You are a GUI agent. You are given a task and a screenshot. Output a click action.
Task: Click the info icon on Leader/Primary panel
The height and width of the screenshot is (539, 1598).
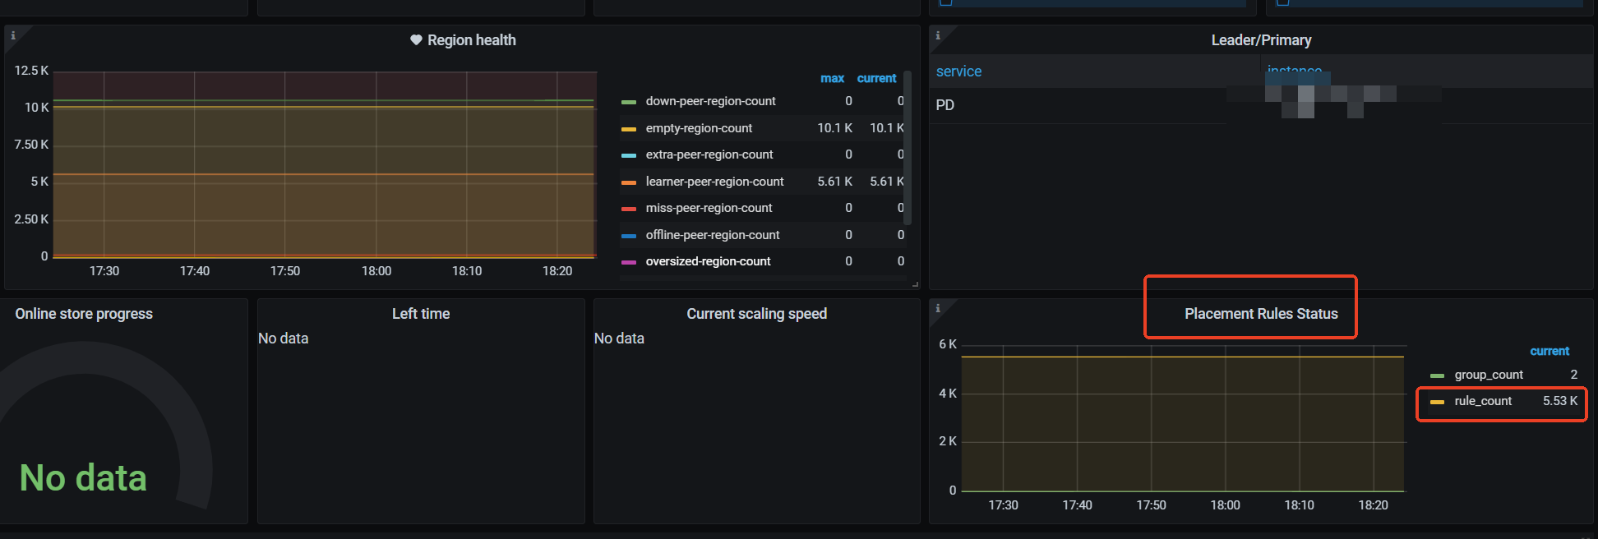click(938, 35)
